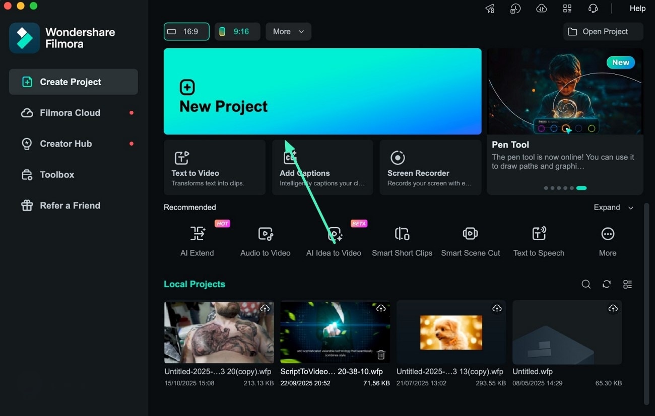This screenshot has width=655, height=416.
Task: Open the Audio to Video tool
Action: point(266,241)
